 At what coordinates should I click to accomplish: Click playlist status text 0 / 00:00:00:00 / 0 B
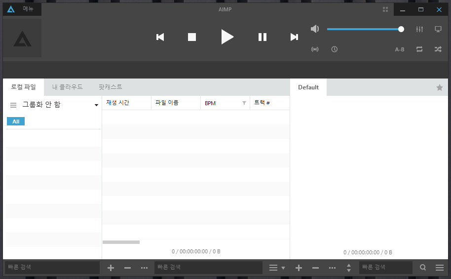[368, 252]
